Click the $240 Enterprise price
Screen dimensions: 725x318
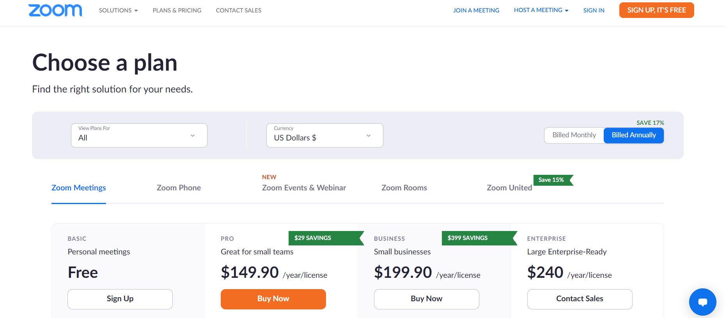tap(545, 272)
